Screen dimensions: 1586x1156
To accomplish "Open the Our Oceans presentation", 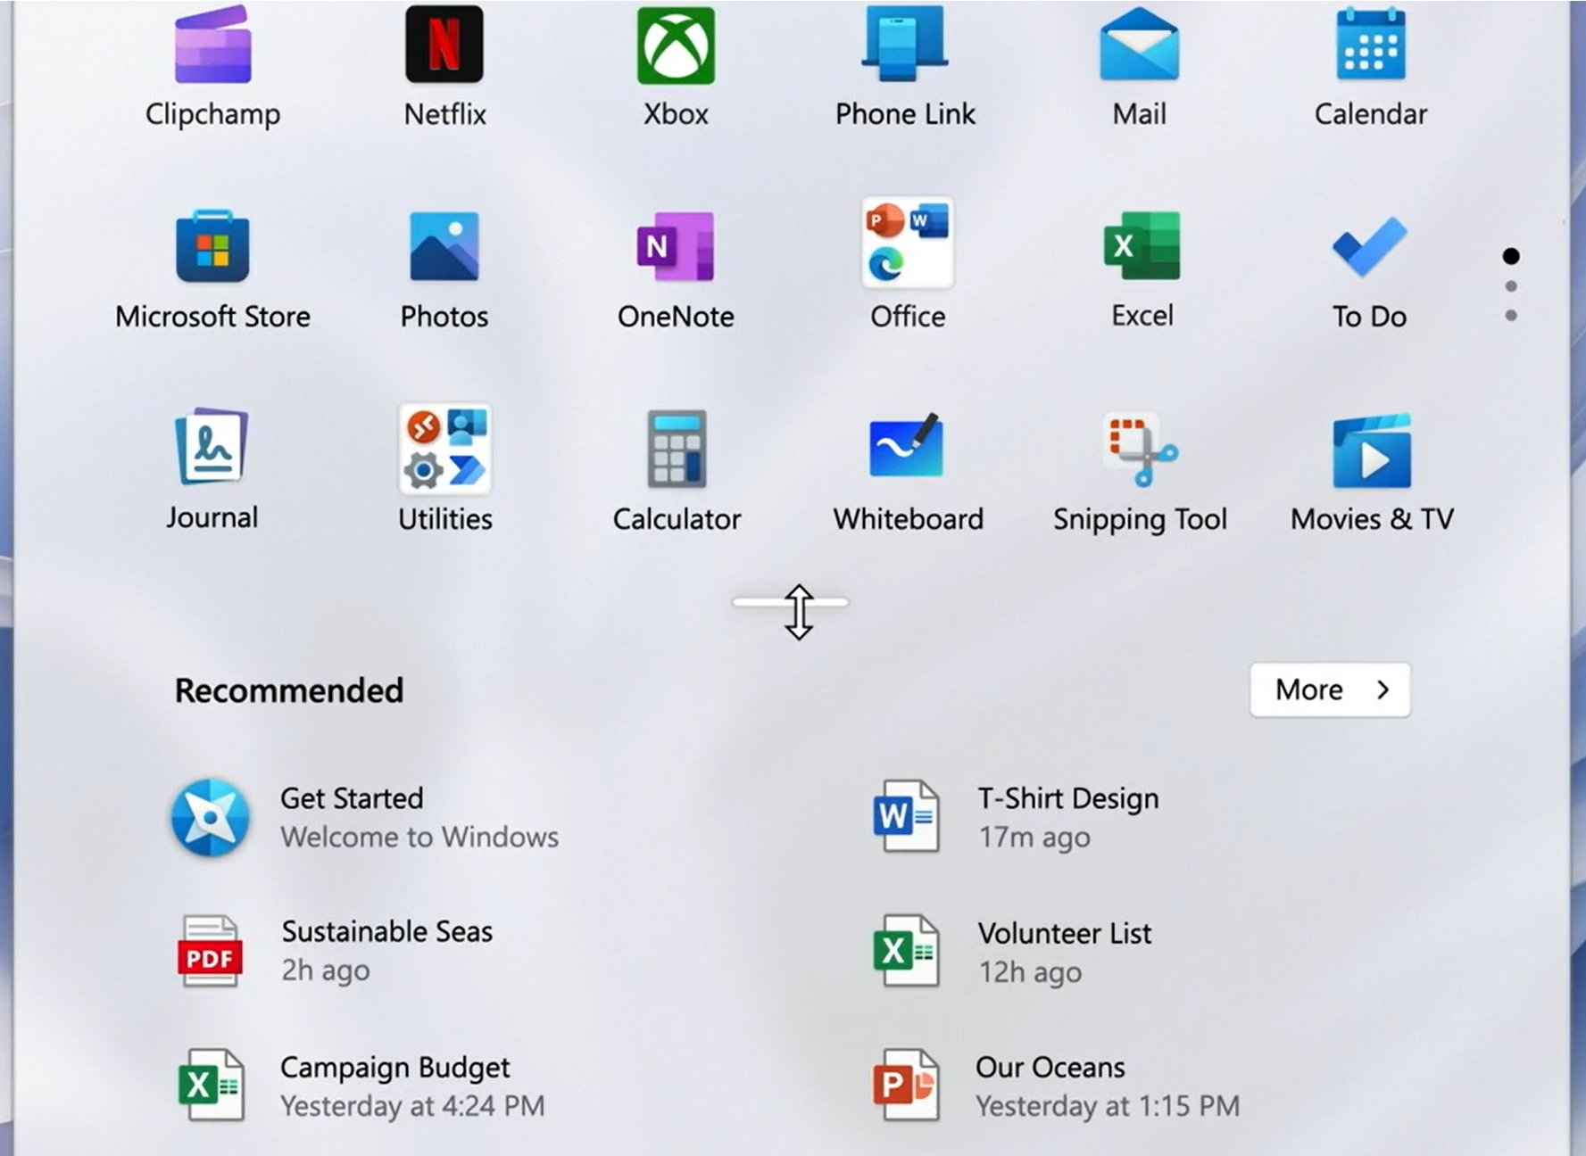I will point(1056,1086).
